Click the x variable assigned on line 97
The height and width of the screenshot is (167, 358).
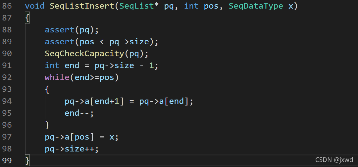pos(112,137)
